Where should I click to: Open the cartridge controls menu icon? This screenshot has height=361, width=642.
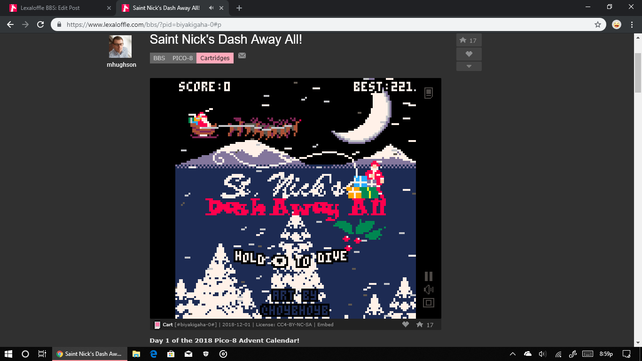[428, 93]
